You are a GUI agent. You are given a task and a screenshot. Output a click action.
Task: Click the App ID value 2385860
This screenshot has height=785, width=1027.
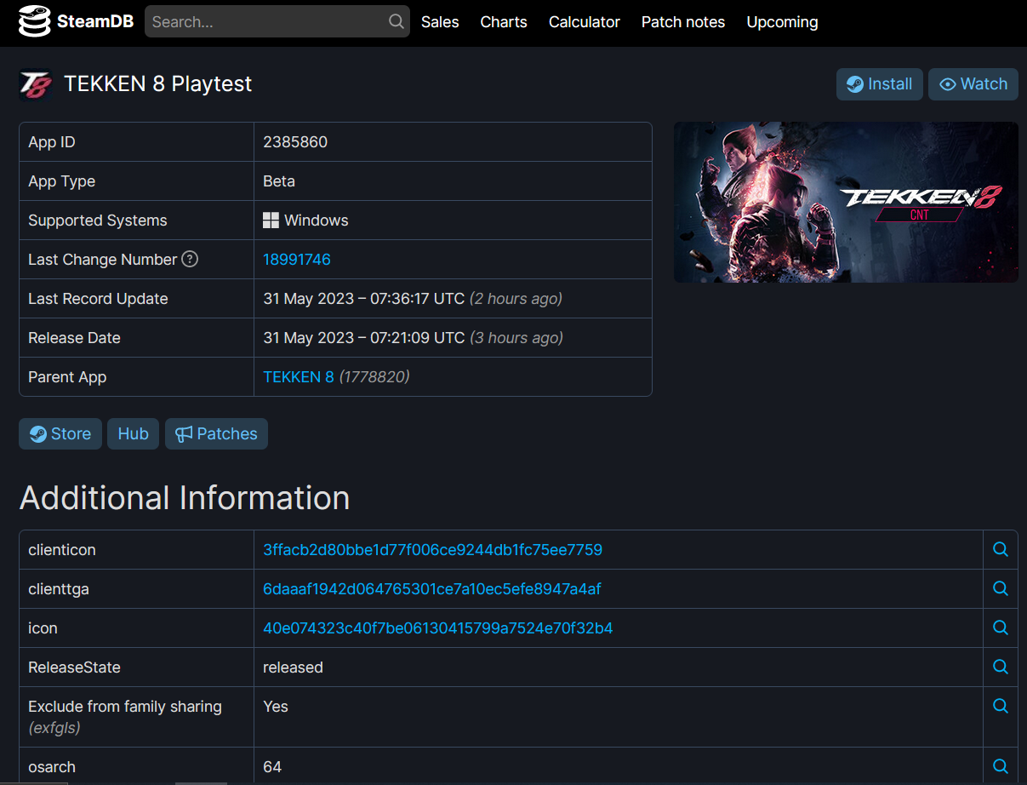coord(295,142)
